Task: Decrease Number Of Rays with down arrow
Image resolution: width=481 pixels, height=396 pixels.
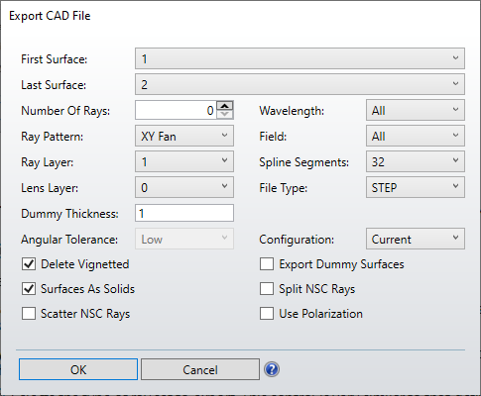Action: [225, 114]
